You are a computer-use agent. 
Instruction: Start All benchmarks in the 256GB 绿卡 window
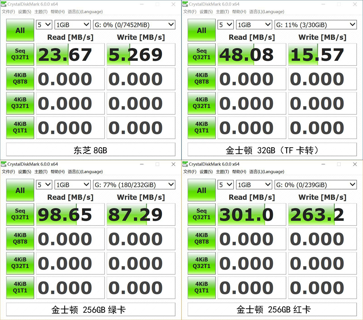20,190
